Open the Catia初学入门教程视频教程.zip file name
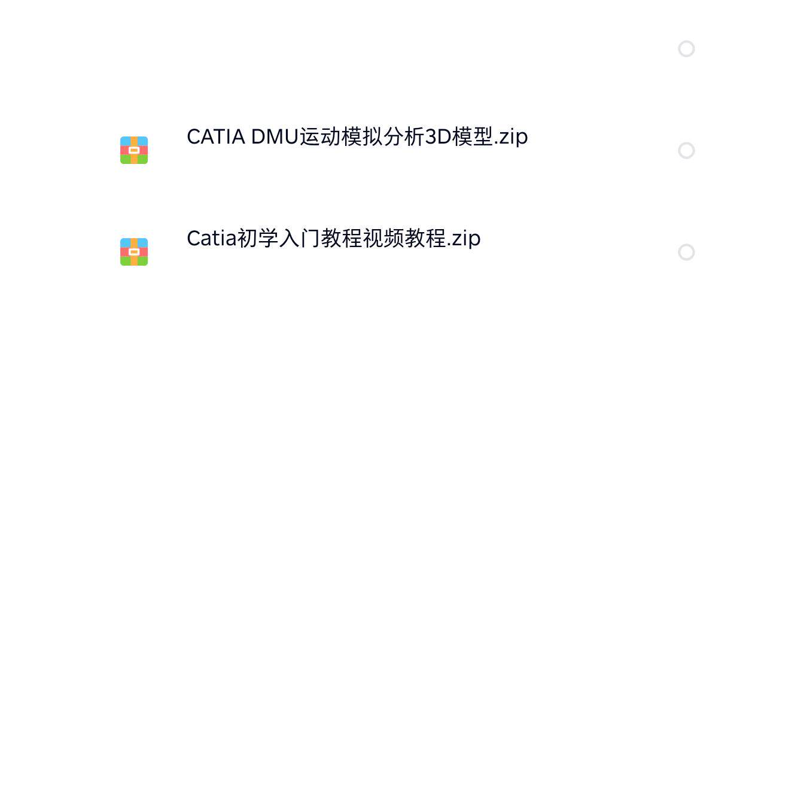810x810 pixels. point(334,239)
